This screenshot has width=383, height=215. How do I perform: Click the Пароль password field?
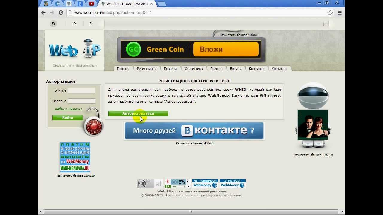(x=81, y=101)
